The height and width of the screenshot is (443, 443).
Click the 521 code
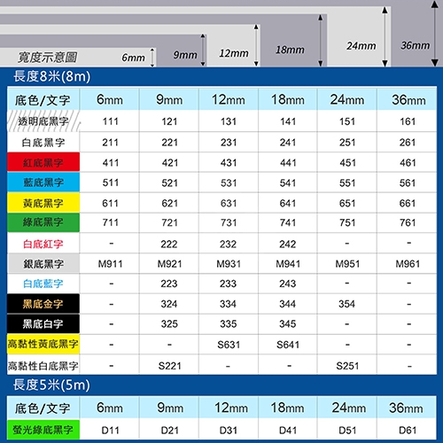click(x=169, y=183)
